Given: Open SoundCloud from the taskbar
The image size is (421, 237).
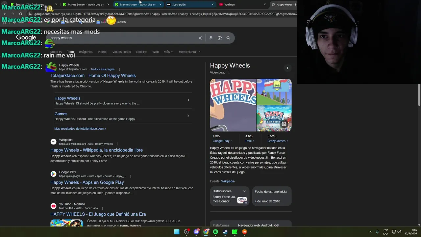Looking at the screenshot, I should click(x=244, y=232).
